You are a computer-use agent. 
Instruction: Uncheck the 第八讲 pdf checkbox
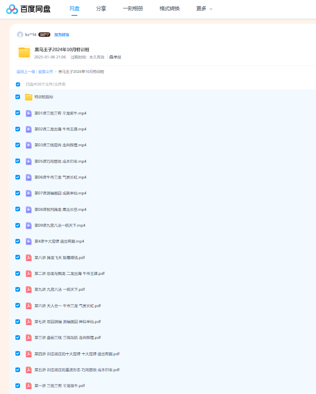(18, 258)
